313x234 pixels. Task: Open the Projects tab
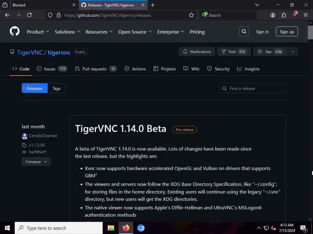(164, 69)
